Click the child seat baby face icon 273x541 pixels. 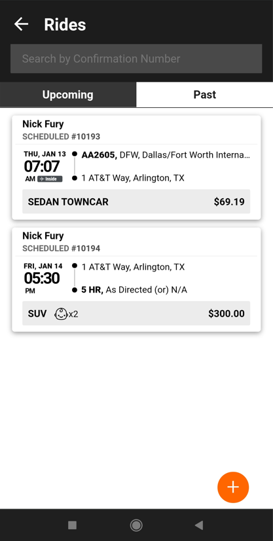click(x=61, y=313)
